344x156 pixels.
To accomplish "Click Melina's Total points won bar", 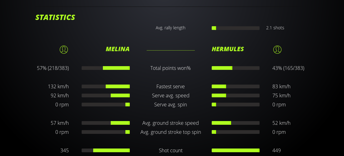I will click(x=106, y=68).
